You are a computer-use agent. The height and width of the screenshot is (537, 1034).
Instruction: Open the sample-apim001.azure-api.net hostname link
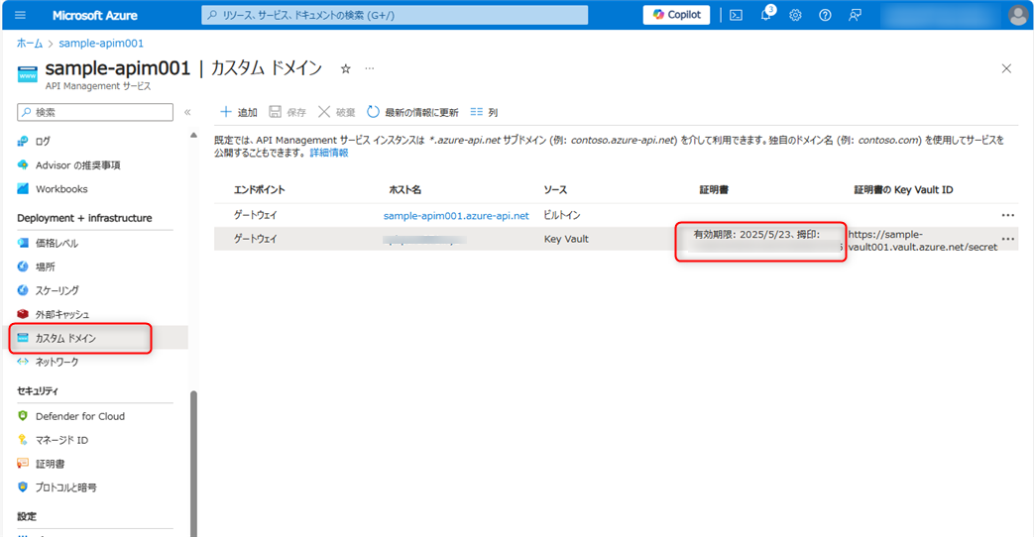[x=456, y=215]
